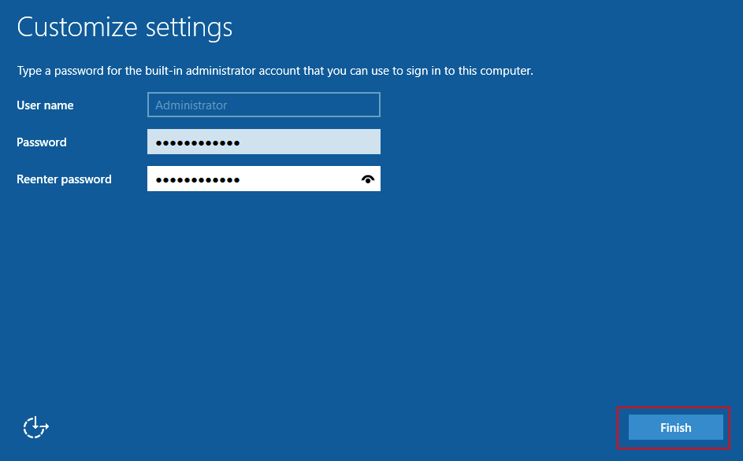Click the User name input field
The width and height of the screenshot is (743, 461).
pos(263,105)
